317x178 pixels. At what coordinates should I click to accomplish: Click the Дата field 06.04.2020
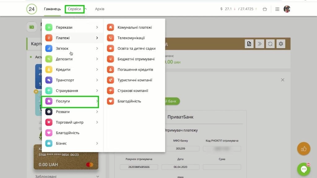pyautogui.click(x=180, y=167)
